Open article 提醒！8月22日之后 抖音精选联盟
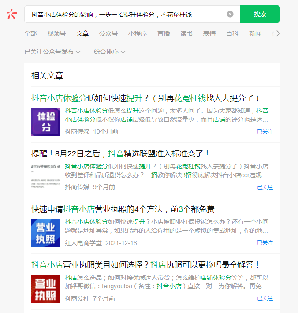298x313 pixels. pyautogui.click(x=120, y=154)
